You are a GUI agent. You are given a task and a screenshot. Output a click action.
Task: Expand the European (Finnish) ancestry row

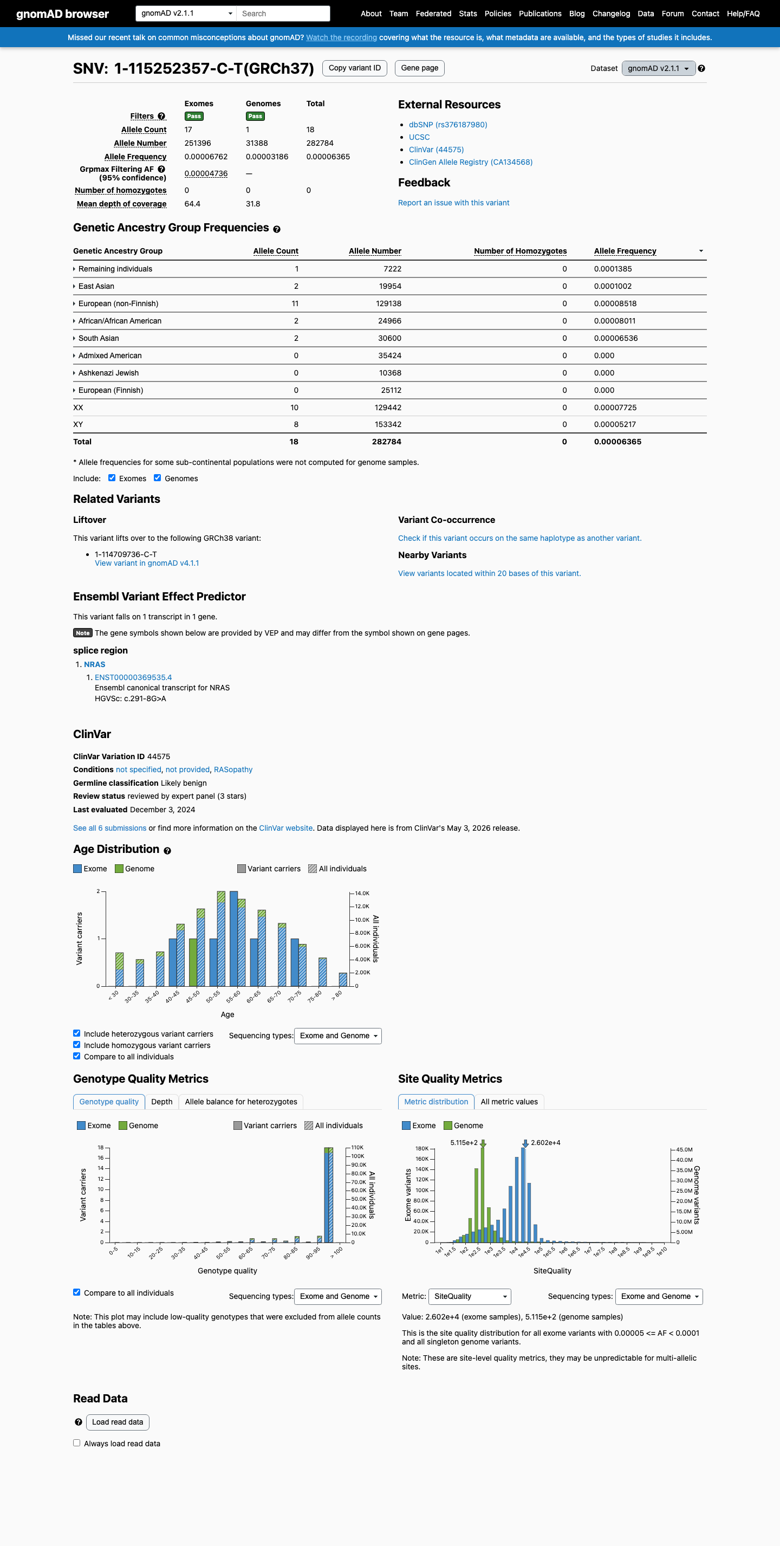coord(108,391)
